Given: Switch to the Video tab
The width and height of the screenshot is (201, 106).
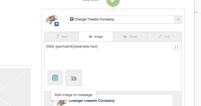Looking at the screenshot, I should pos(130,37).
